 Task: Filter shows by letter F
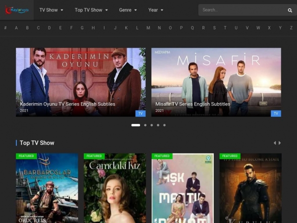(71, 28)
